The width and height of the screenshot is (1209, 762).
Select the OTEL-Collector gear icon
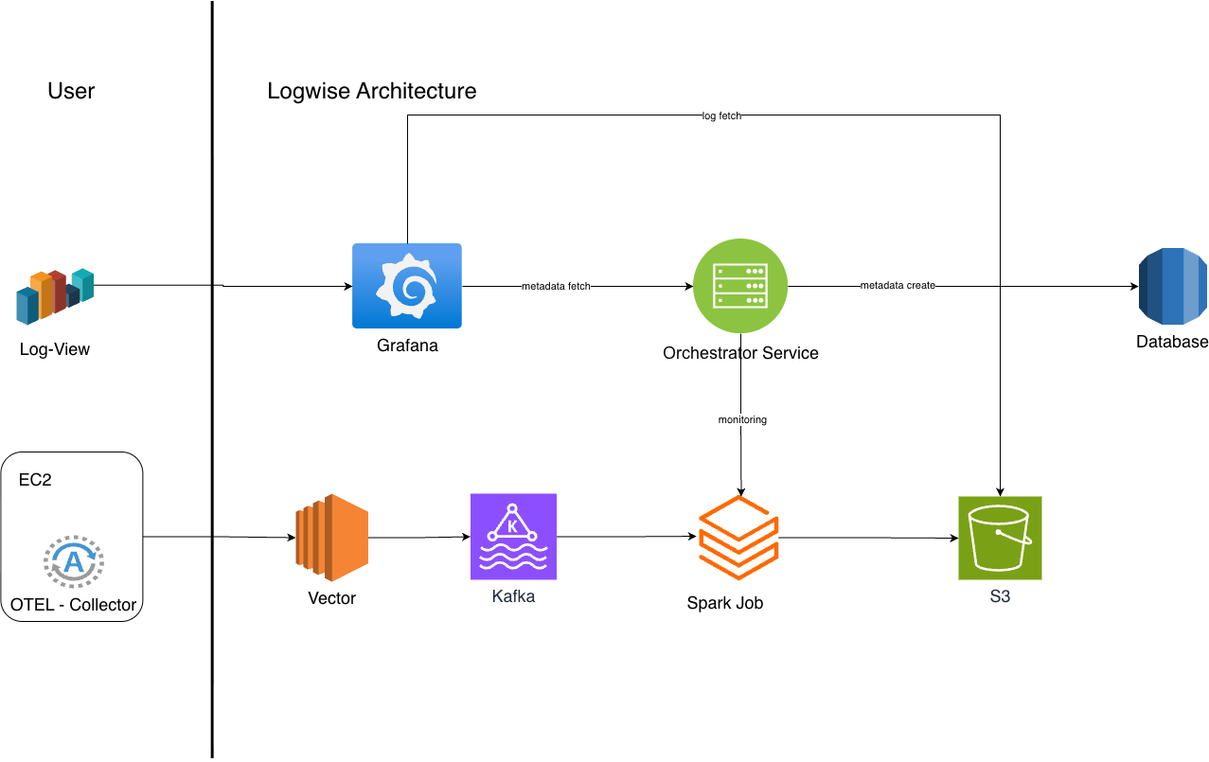(72, 560)
